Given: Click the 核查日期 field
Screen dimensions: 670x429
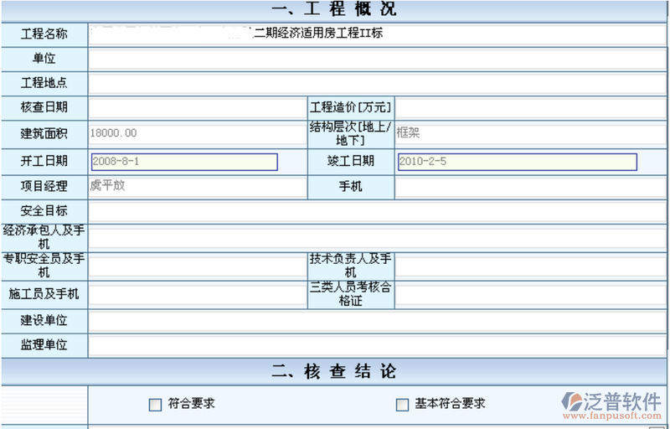Looking at the screenshot, I should 197,107.
